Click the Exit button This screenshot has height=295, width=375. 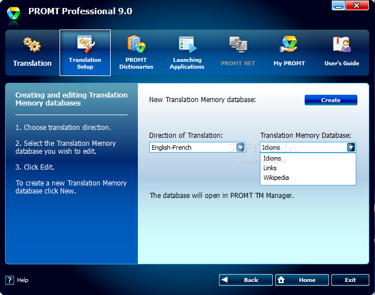[x=351, y=280]
